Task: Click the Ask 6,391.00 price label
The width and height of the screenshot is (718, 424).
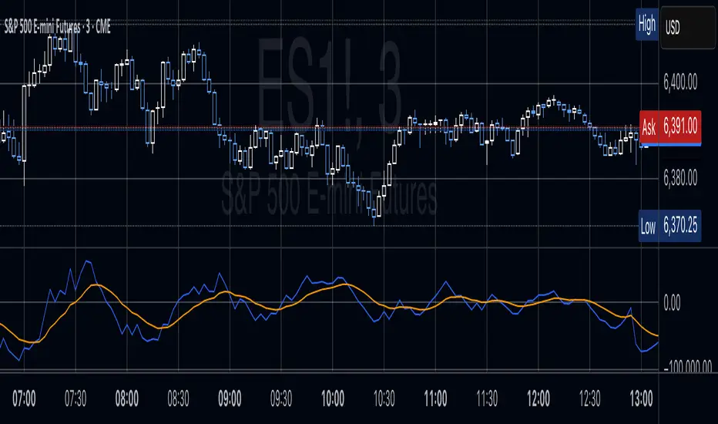Action: coord(670,126)
